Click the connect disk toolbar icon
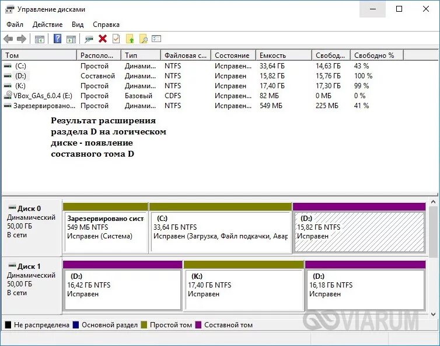This screenshot has width=440, height=346. tap(89, 39)
